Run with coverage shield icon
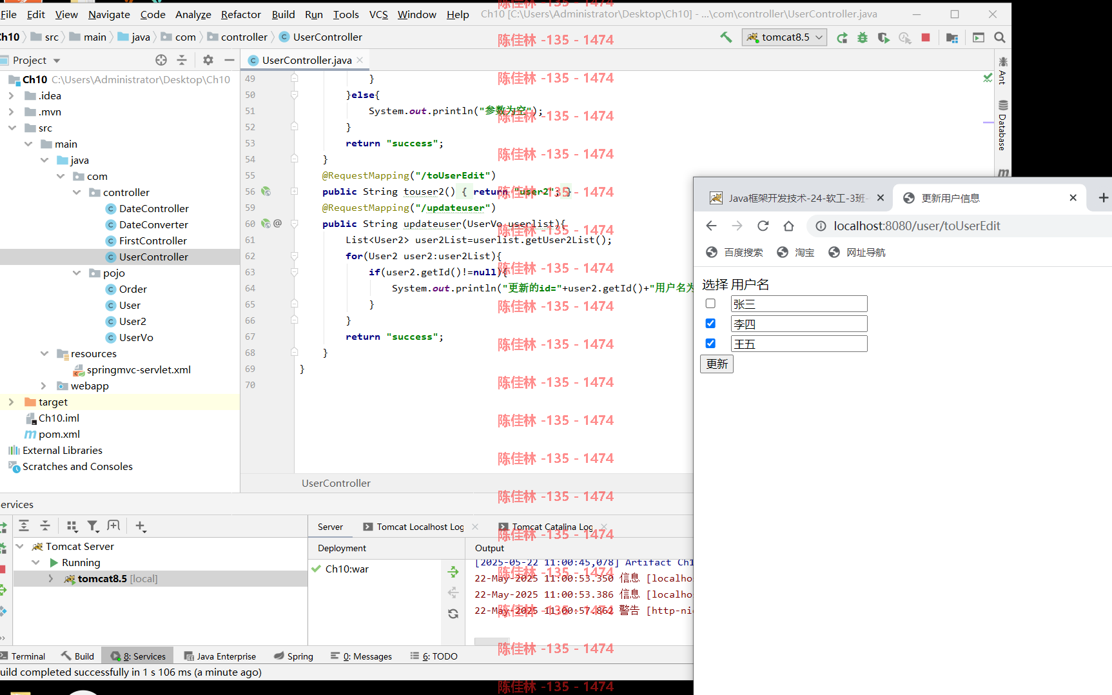This screenshot has width=1112, height=695. click(883, 37)
